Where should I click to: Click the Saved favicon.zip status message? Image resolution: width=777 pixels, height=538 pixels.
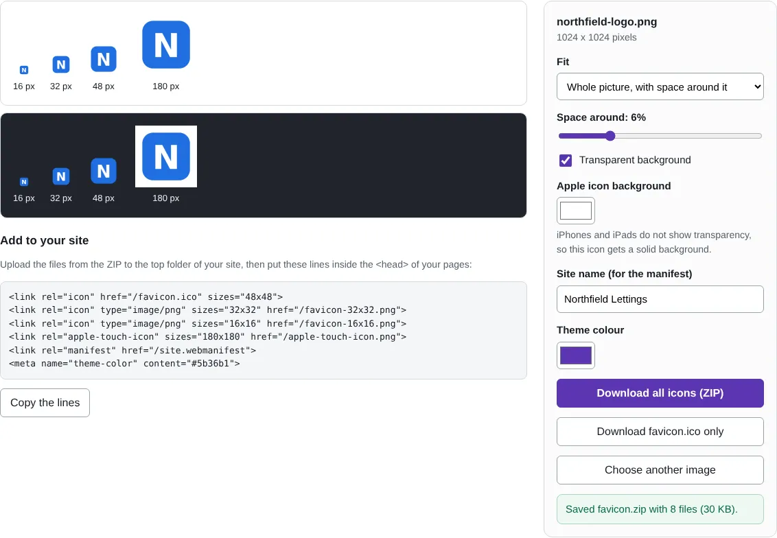660,509
